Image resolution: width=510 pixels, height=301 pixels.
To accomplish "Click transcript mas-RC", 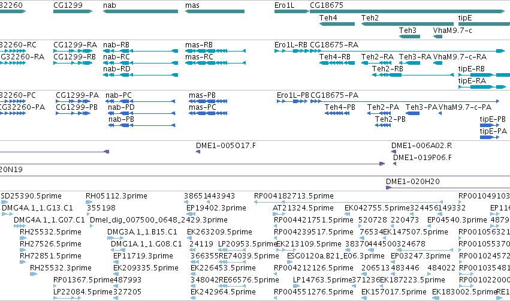I will pos(215,63).
